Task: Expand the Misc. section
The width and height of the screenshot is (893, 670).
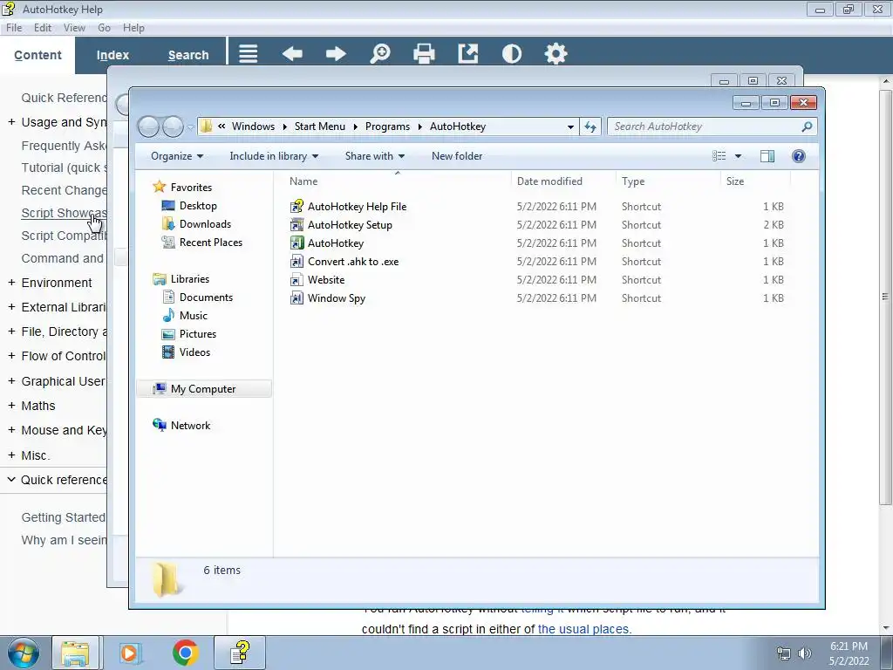Action: pos(11,455)
